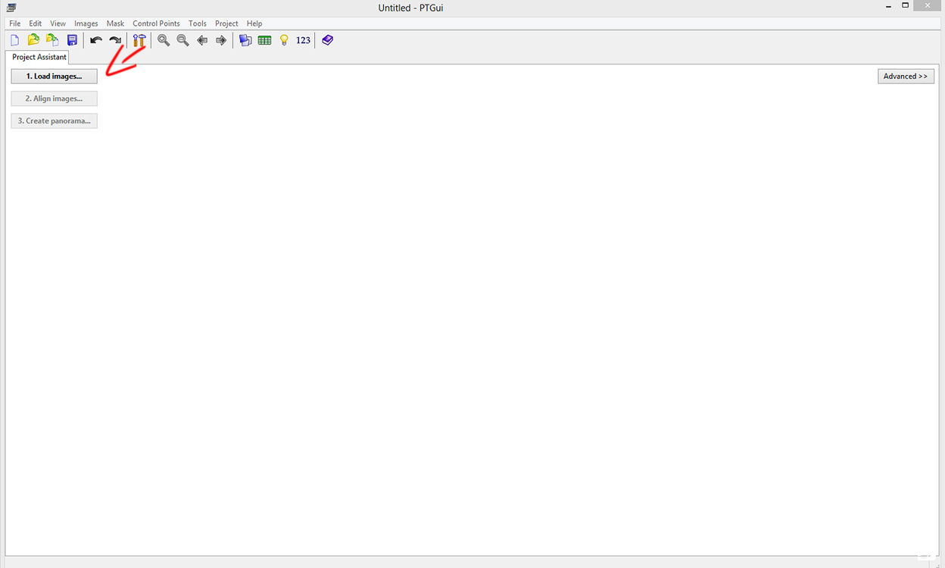Click the Zoom Out magnifier icon

[x=182, y=40]
